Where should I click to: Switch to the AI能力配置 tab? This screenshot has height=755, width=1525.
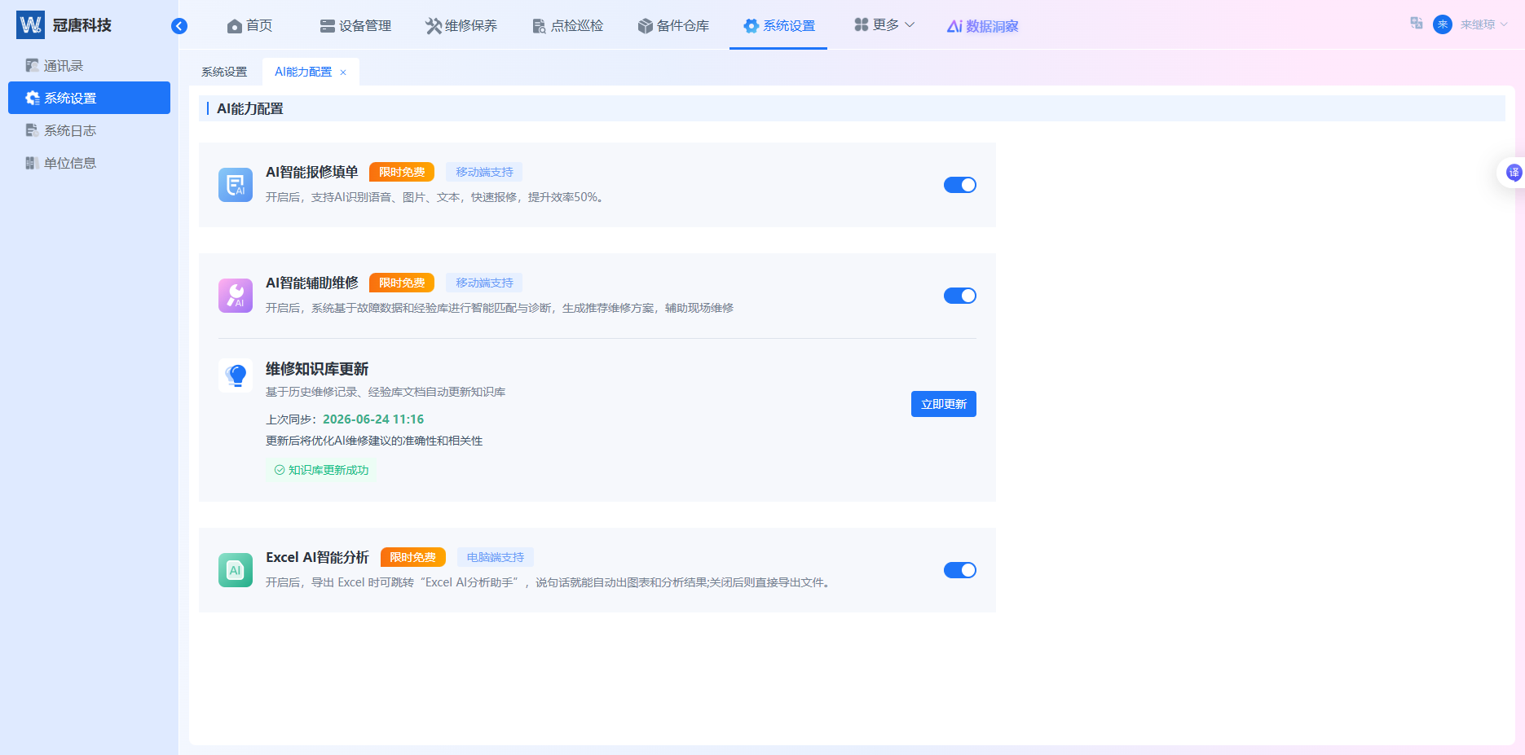(303, 72)
